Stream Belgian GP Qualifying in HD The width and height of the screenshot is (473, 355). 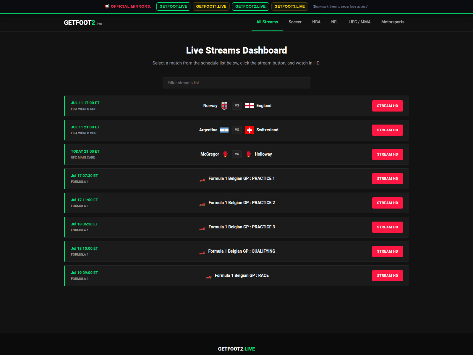(387, 251)
